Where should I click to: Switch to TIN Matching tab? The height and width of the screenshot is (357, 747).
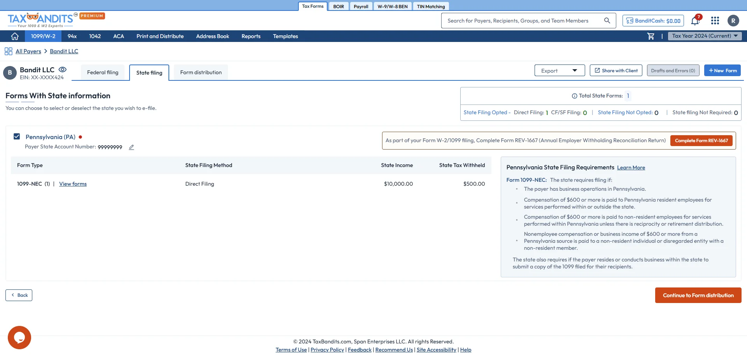431,7
